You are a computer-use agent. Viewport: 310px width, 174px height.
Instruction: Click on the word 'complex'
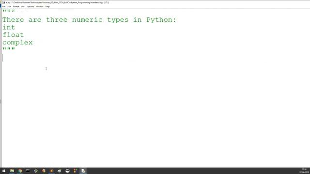[17, 43]
